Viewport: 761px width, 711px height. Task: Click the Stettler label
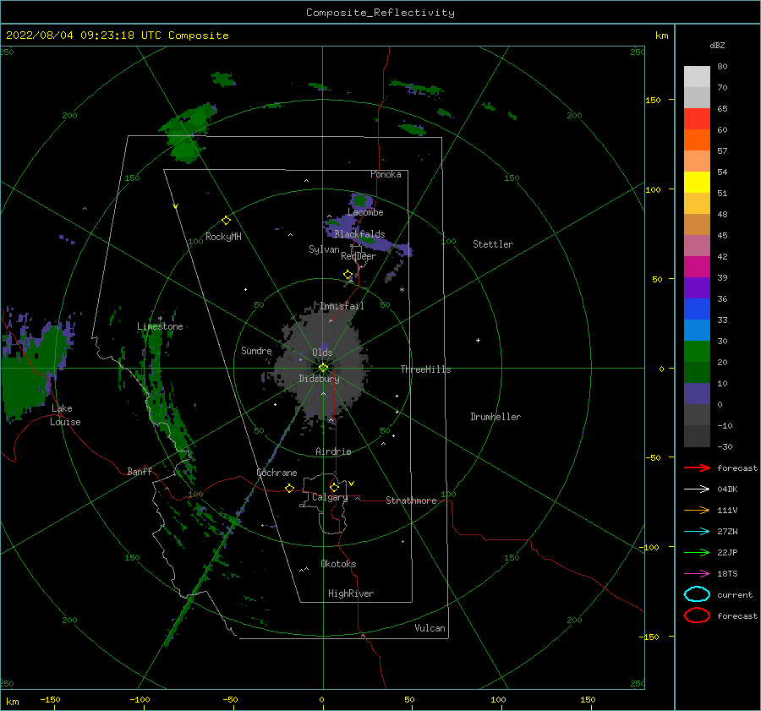(x=493, y=244)
